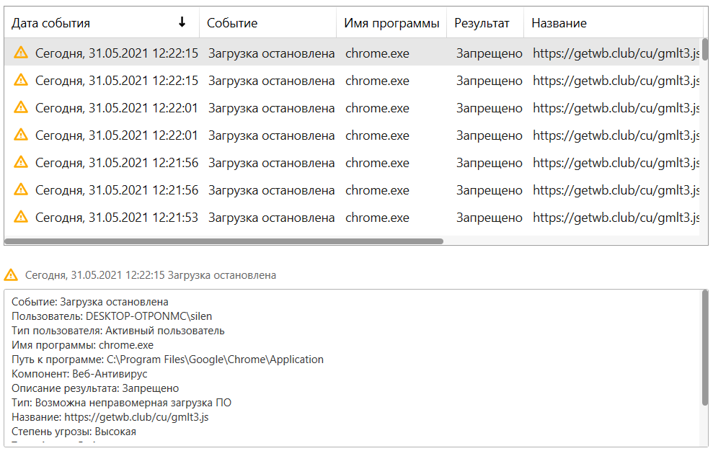Click the Дата события column header text
713x451 pixels.
tap(50, 23)
